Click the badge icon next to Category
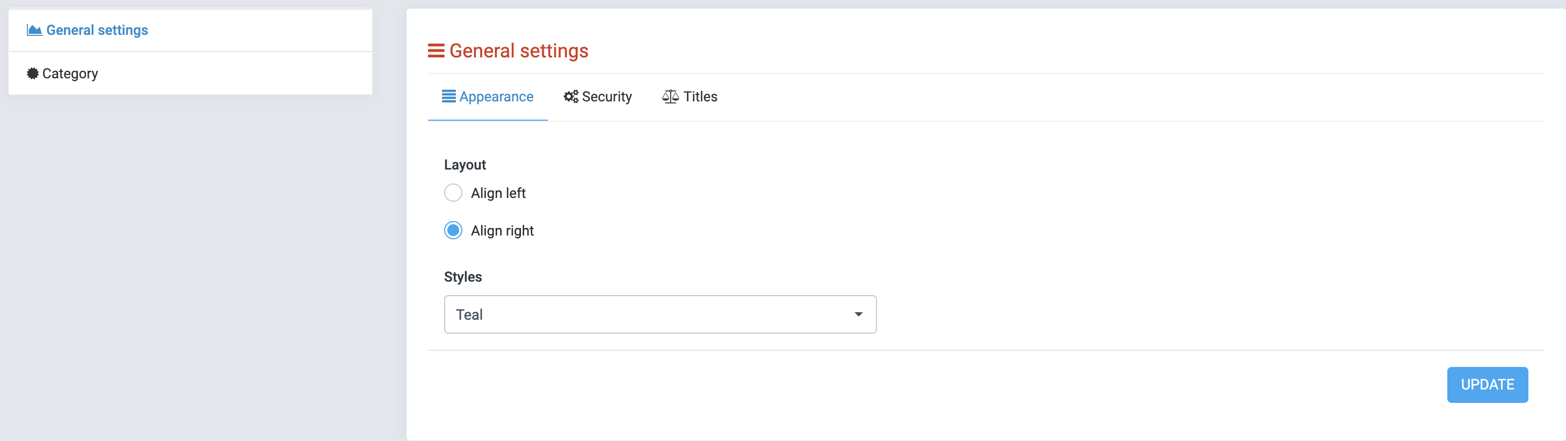This screenshot has height=441, width=1566. click(33, 73)
